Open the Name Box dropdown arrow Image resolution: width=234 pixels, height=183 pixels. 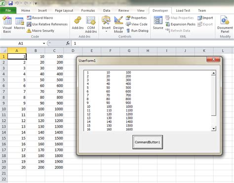point(44,43)
